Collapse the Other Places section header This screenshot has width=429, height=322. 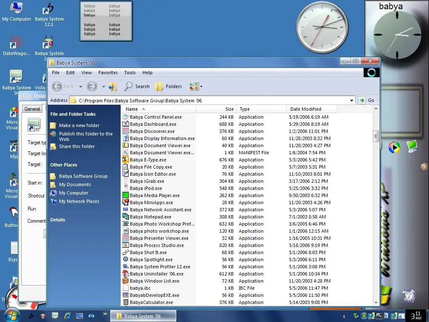[64, 165]
